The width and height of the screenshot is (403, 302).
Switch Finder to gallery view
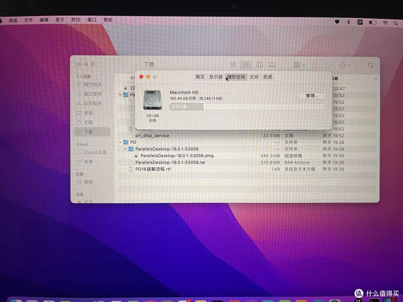[272, 65]
